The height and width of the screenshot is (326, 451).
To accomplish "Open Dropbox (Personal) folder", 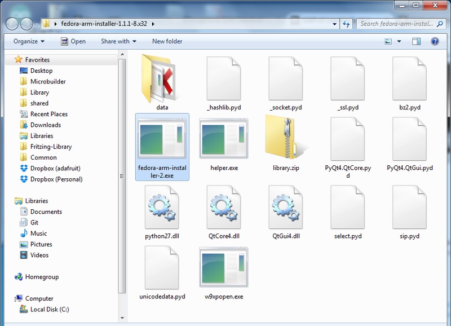I will click(x=56, y=179).
